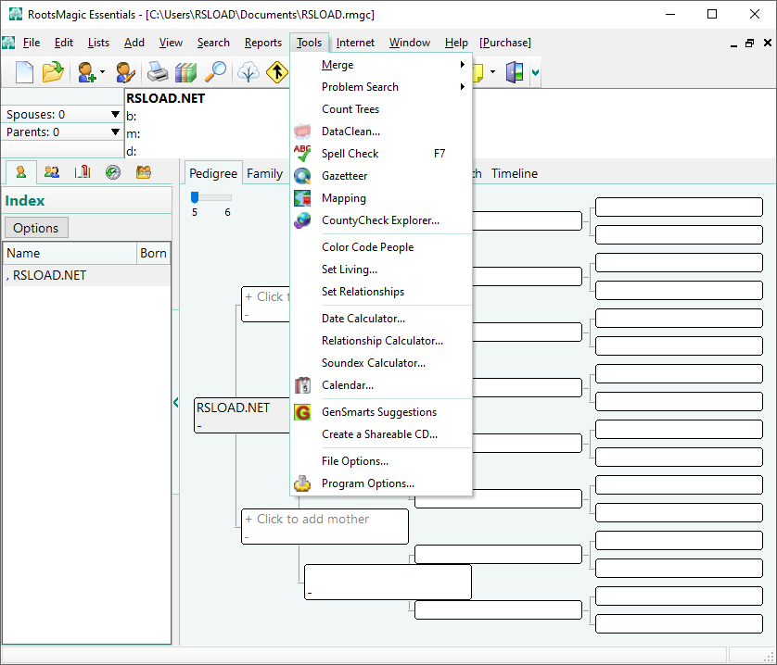Open File Options from Tools menu
The height and width of the screenshot is (665, 777).
tap(355, 461)
